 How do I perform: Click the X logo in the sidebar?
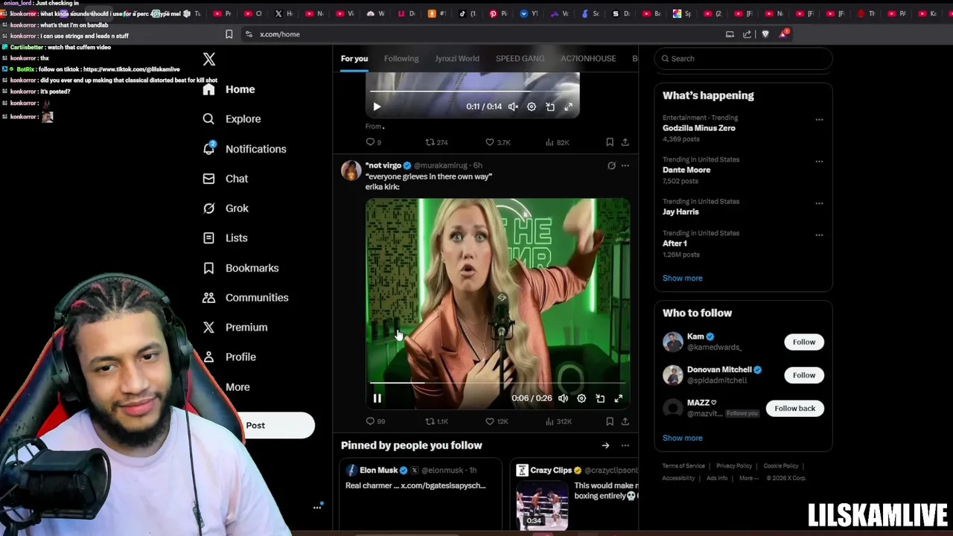tap(209, 60)
